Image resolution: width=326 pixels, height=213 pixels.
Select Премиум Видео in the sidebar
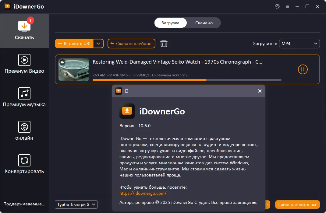click(24, 64)
